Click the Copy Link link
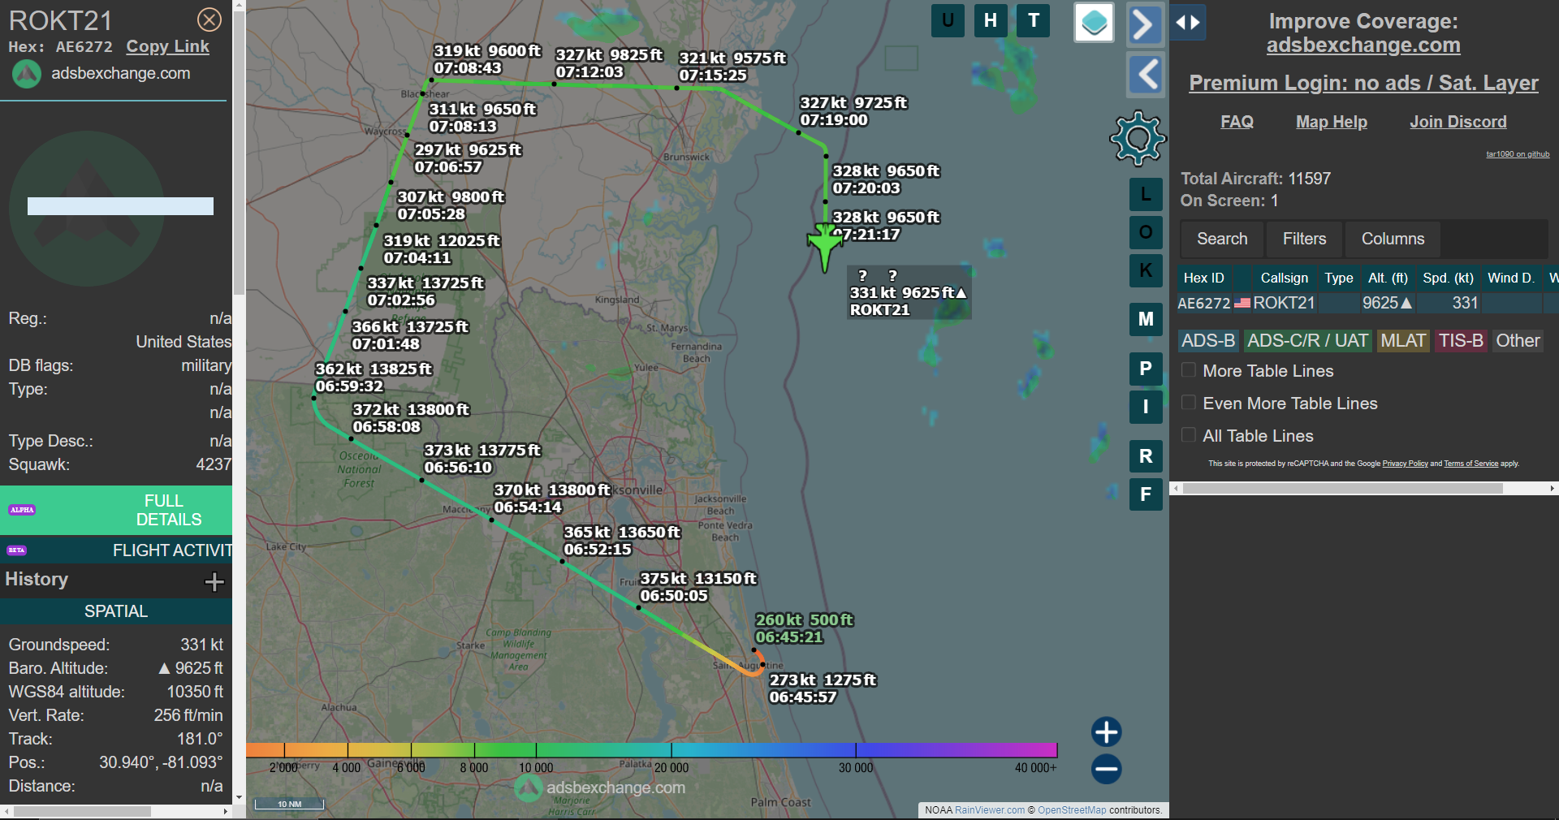1559x820 pixels. (167, 47)
